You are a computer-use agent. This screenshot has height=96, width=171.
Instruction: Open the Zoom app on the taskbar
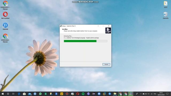pyautogui.click(x=99, y=94)
